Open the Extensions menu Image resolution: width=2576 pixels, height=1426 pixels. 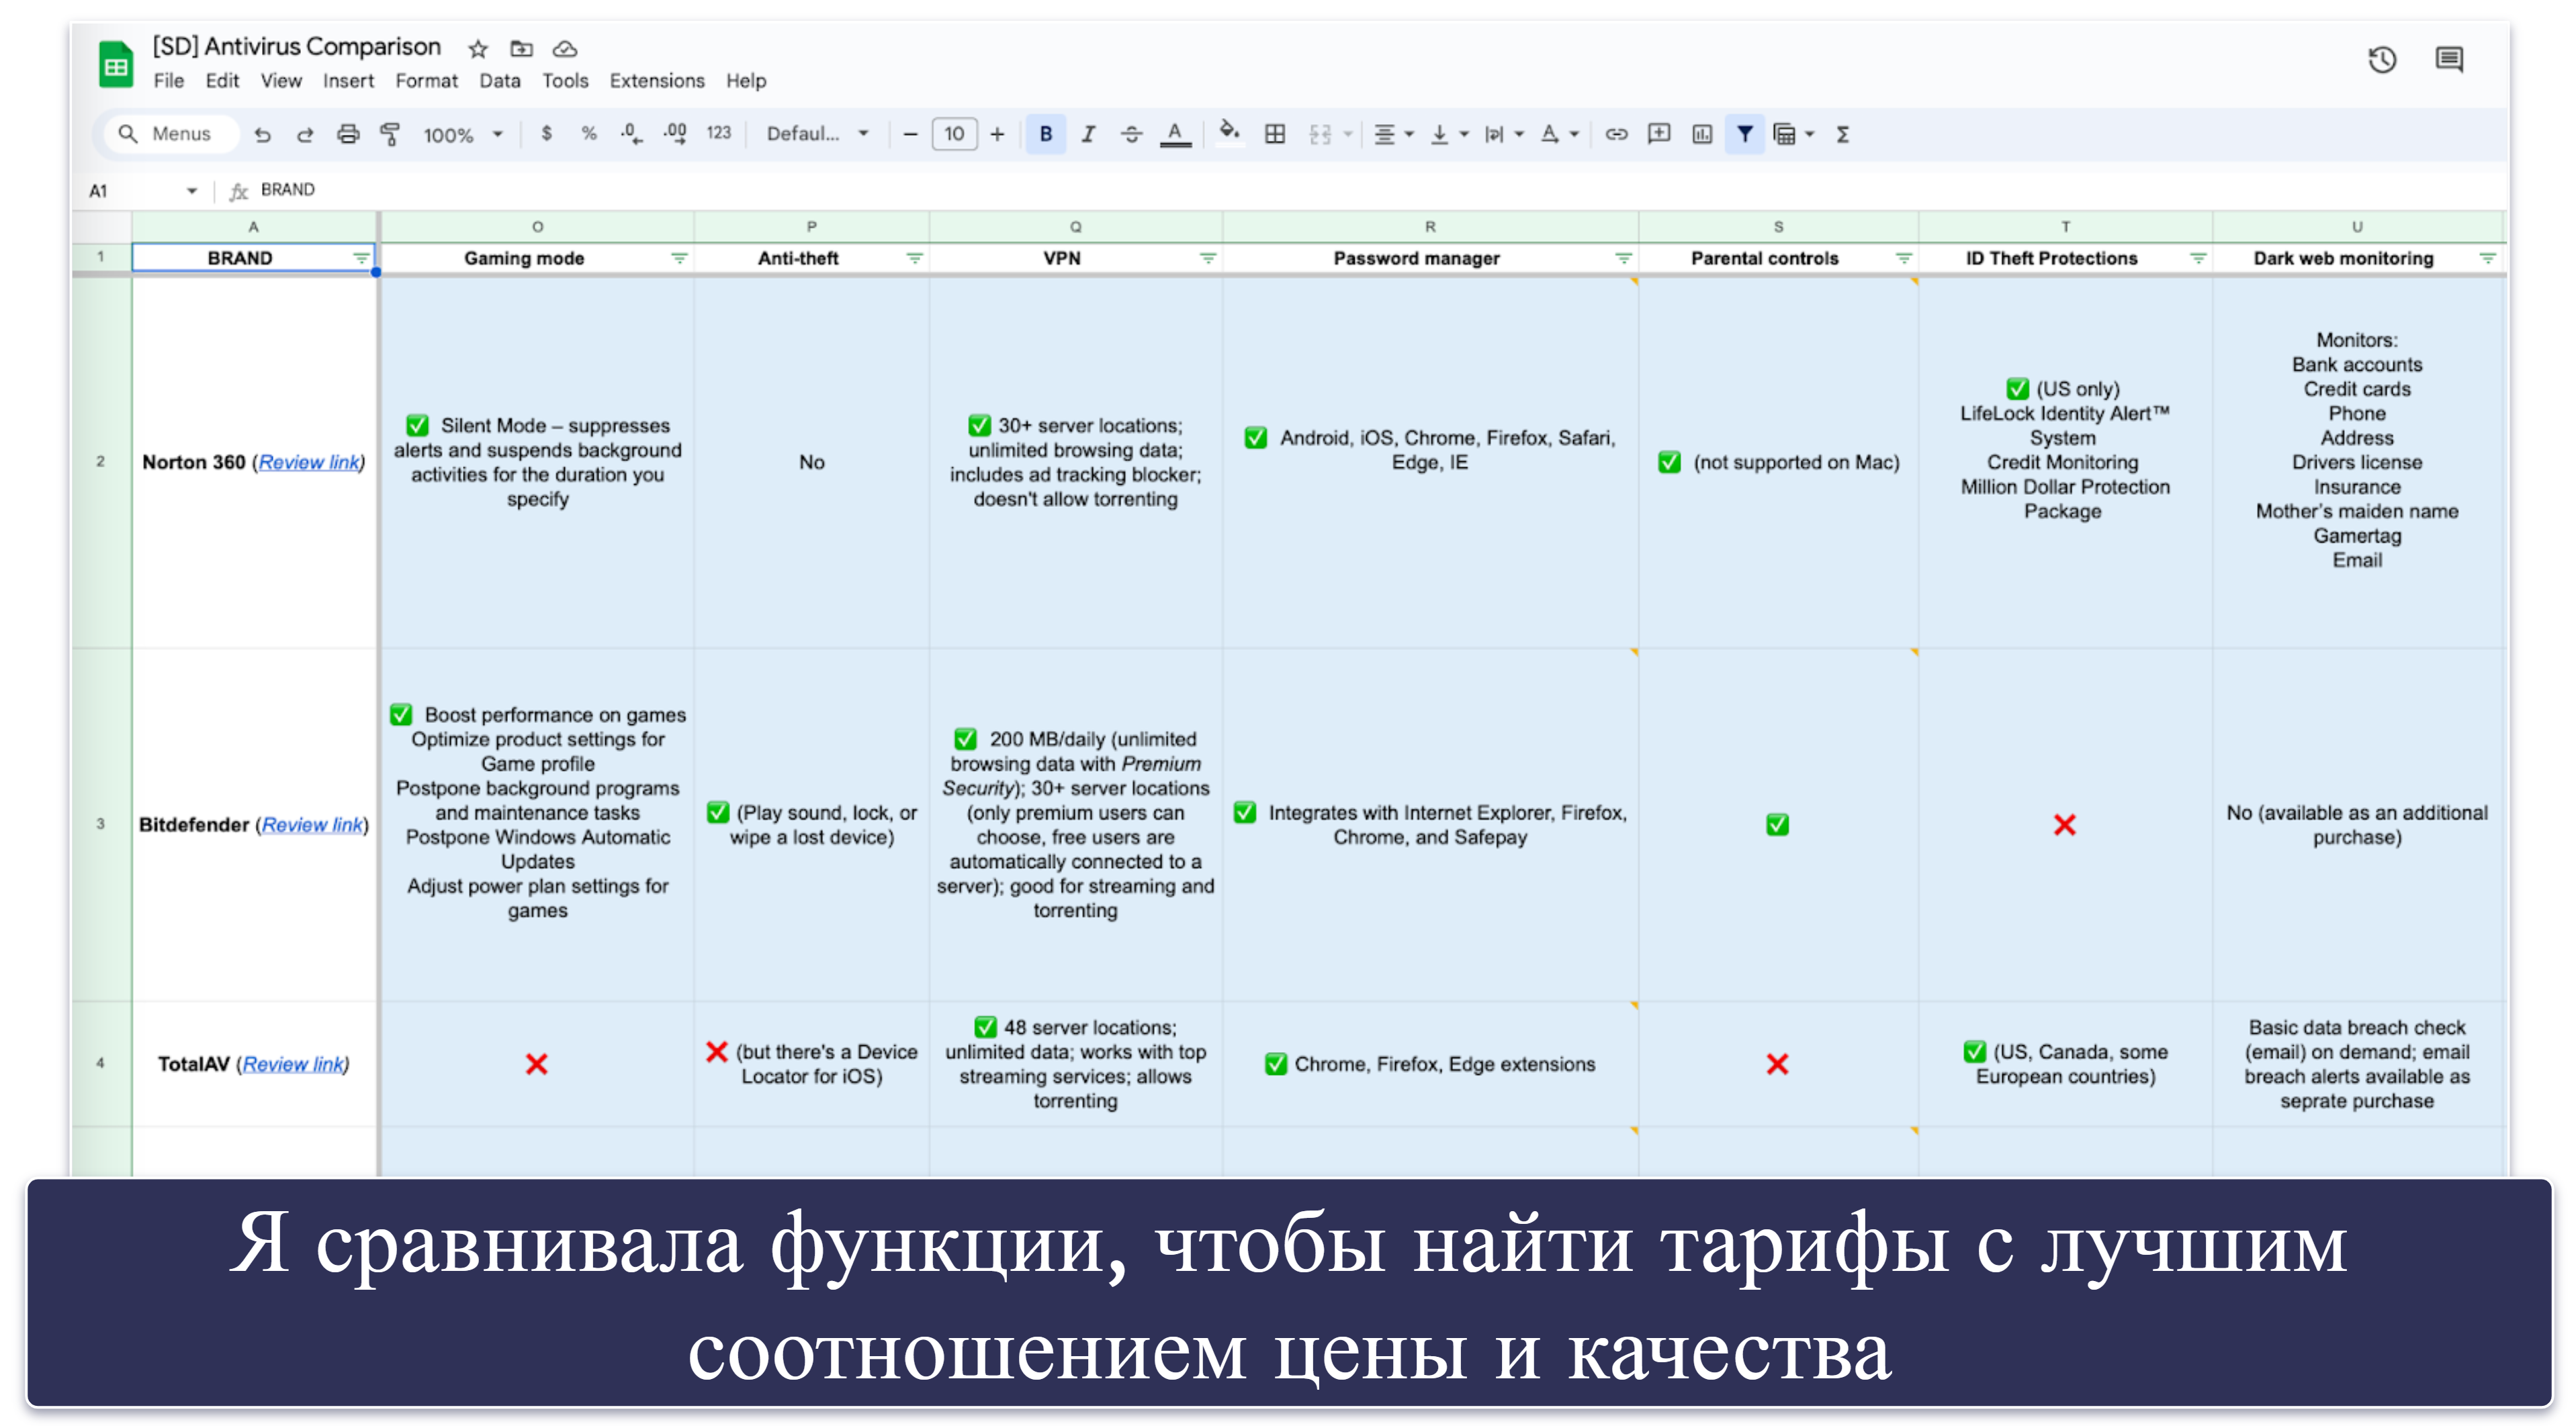(x=657, y=81)
